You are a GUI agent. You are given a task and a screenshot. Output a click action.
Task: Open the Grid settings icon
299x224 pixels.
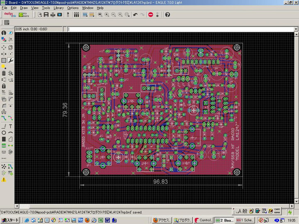(7, 22)
